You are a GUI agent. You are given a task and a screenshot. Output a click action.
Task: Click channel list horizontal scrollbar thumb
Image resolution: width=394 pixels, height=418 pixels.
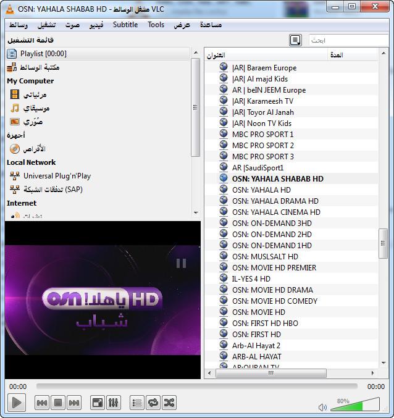tap(271, 373)
